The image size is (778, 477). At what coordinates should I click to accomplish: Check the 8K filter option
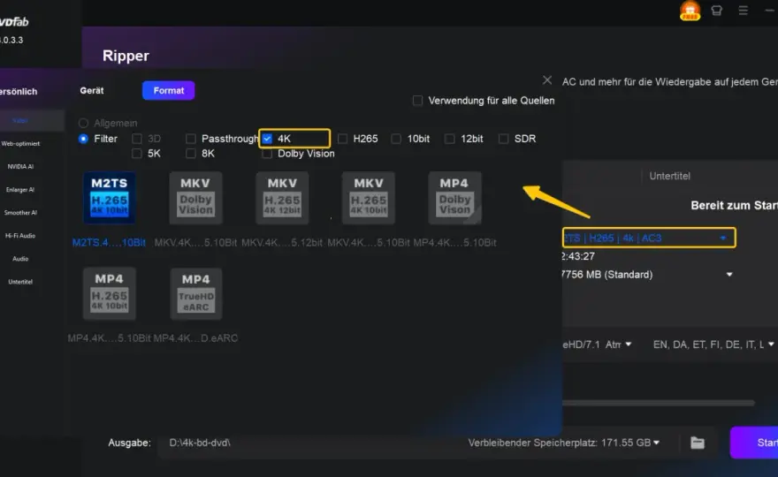191,154
